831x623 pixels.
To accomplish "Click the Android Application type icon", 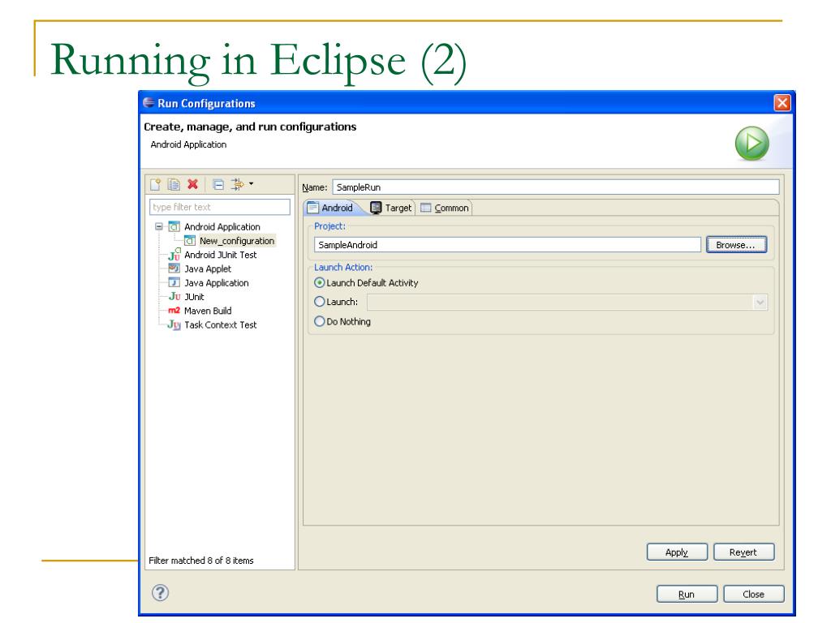I will (174, 227).
